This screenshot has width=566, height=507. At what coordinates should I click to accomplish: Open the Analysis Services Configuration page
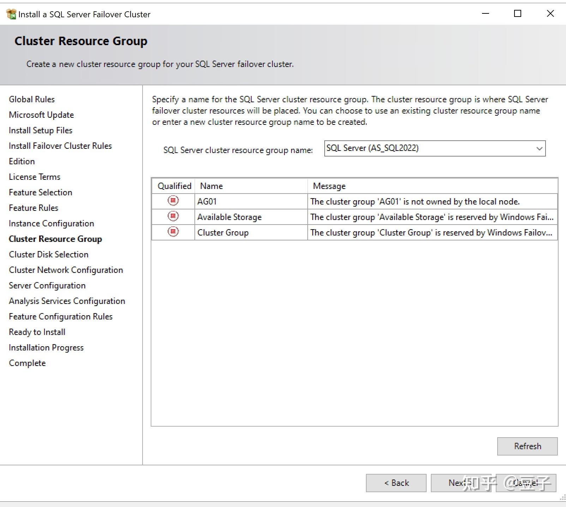tap(67, 301)
